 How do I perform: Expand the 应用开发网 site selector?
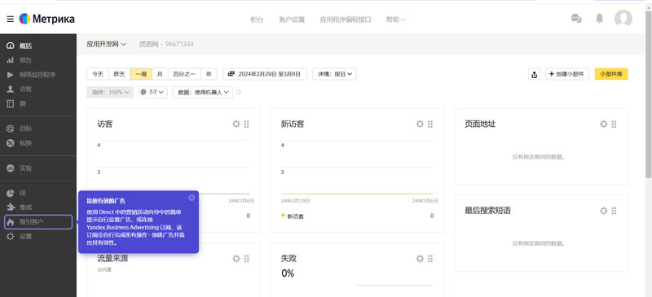click(x=106, y=44)
